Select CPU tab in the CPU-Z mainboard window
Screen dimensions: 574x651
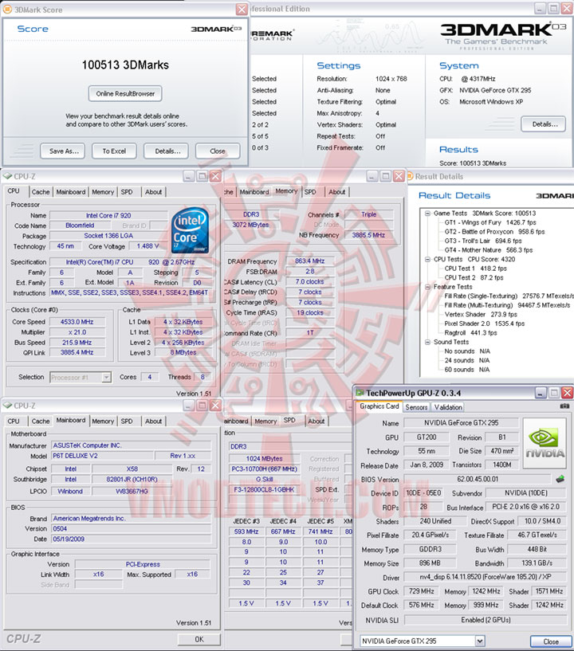pos(14,421)
